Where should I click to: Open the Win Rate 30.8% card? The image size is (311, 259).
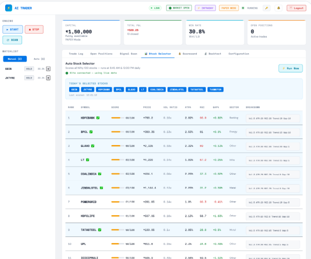tap(215, 32)
